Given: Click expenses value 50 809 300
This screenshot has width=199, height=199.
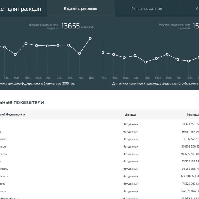Looking at the screenshot, I should (x=190, y=146).
